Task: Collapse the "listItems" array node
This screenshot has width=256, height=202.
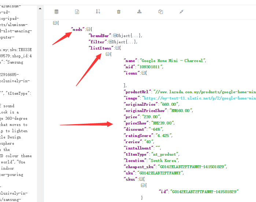Action: coord(117,48)
